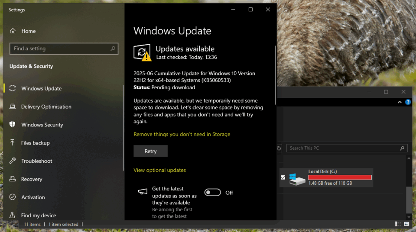Click the Search This PC field
Viewport: 416px width, 232px height.
point(347,148)
